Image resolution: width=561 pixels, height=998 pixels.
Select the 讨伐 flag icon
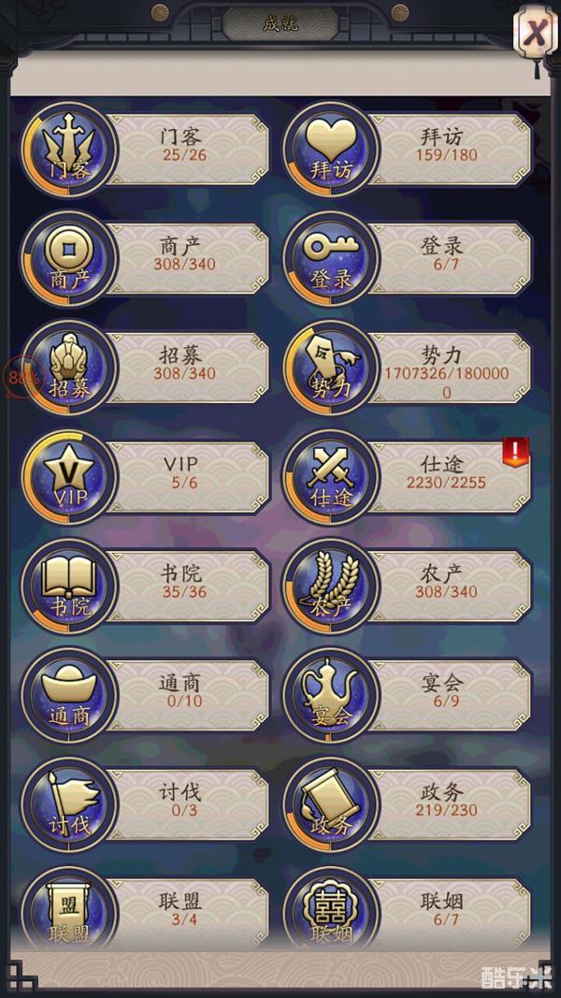(69, 805)
